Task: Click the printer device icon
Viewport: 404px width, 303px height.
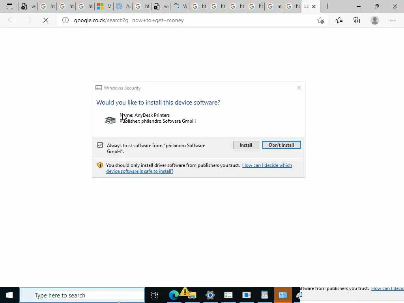Action: [x=110, y=120]
